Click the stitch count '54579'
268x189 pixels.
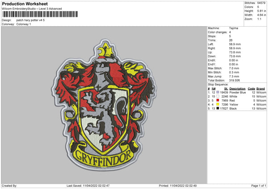coord(261,3)
